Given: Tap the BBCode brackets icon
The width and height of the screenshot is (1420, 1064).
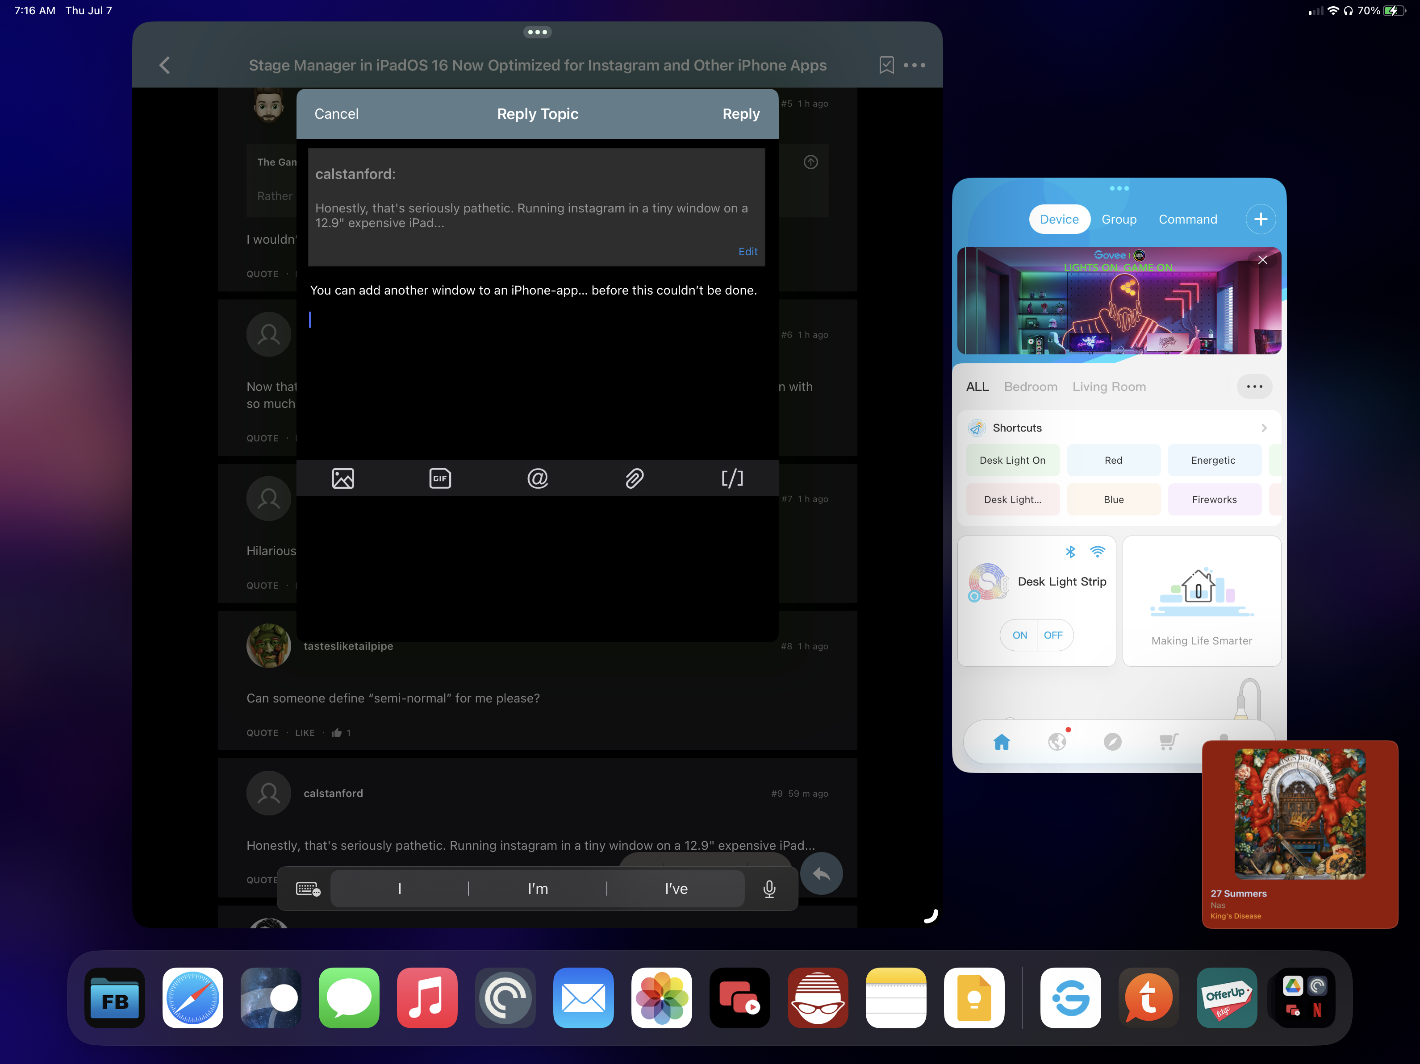Looking at the screenshot, I should pos(732,478).
